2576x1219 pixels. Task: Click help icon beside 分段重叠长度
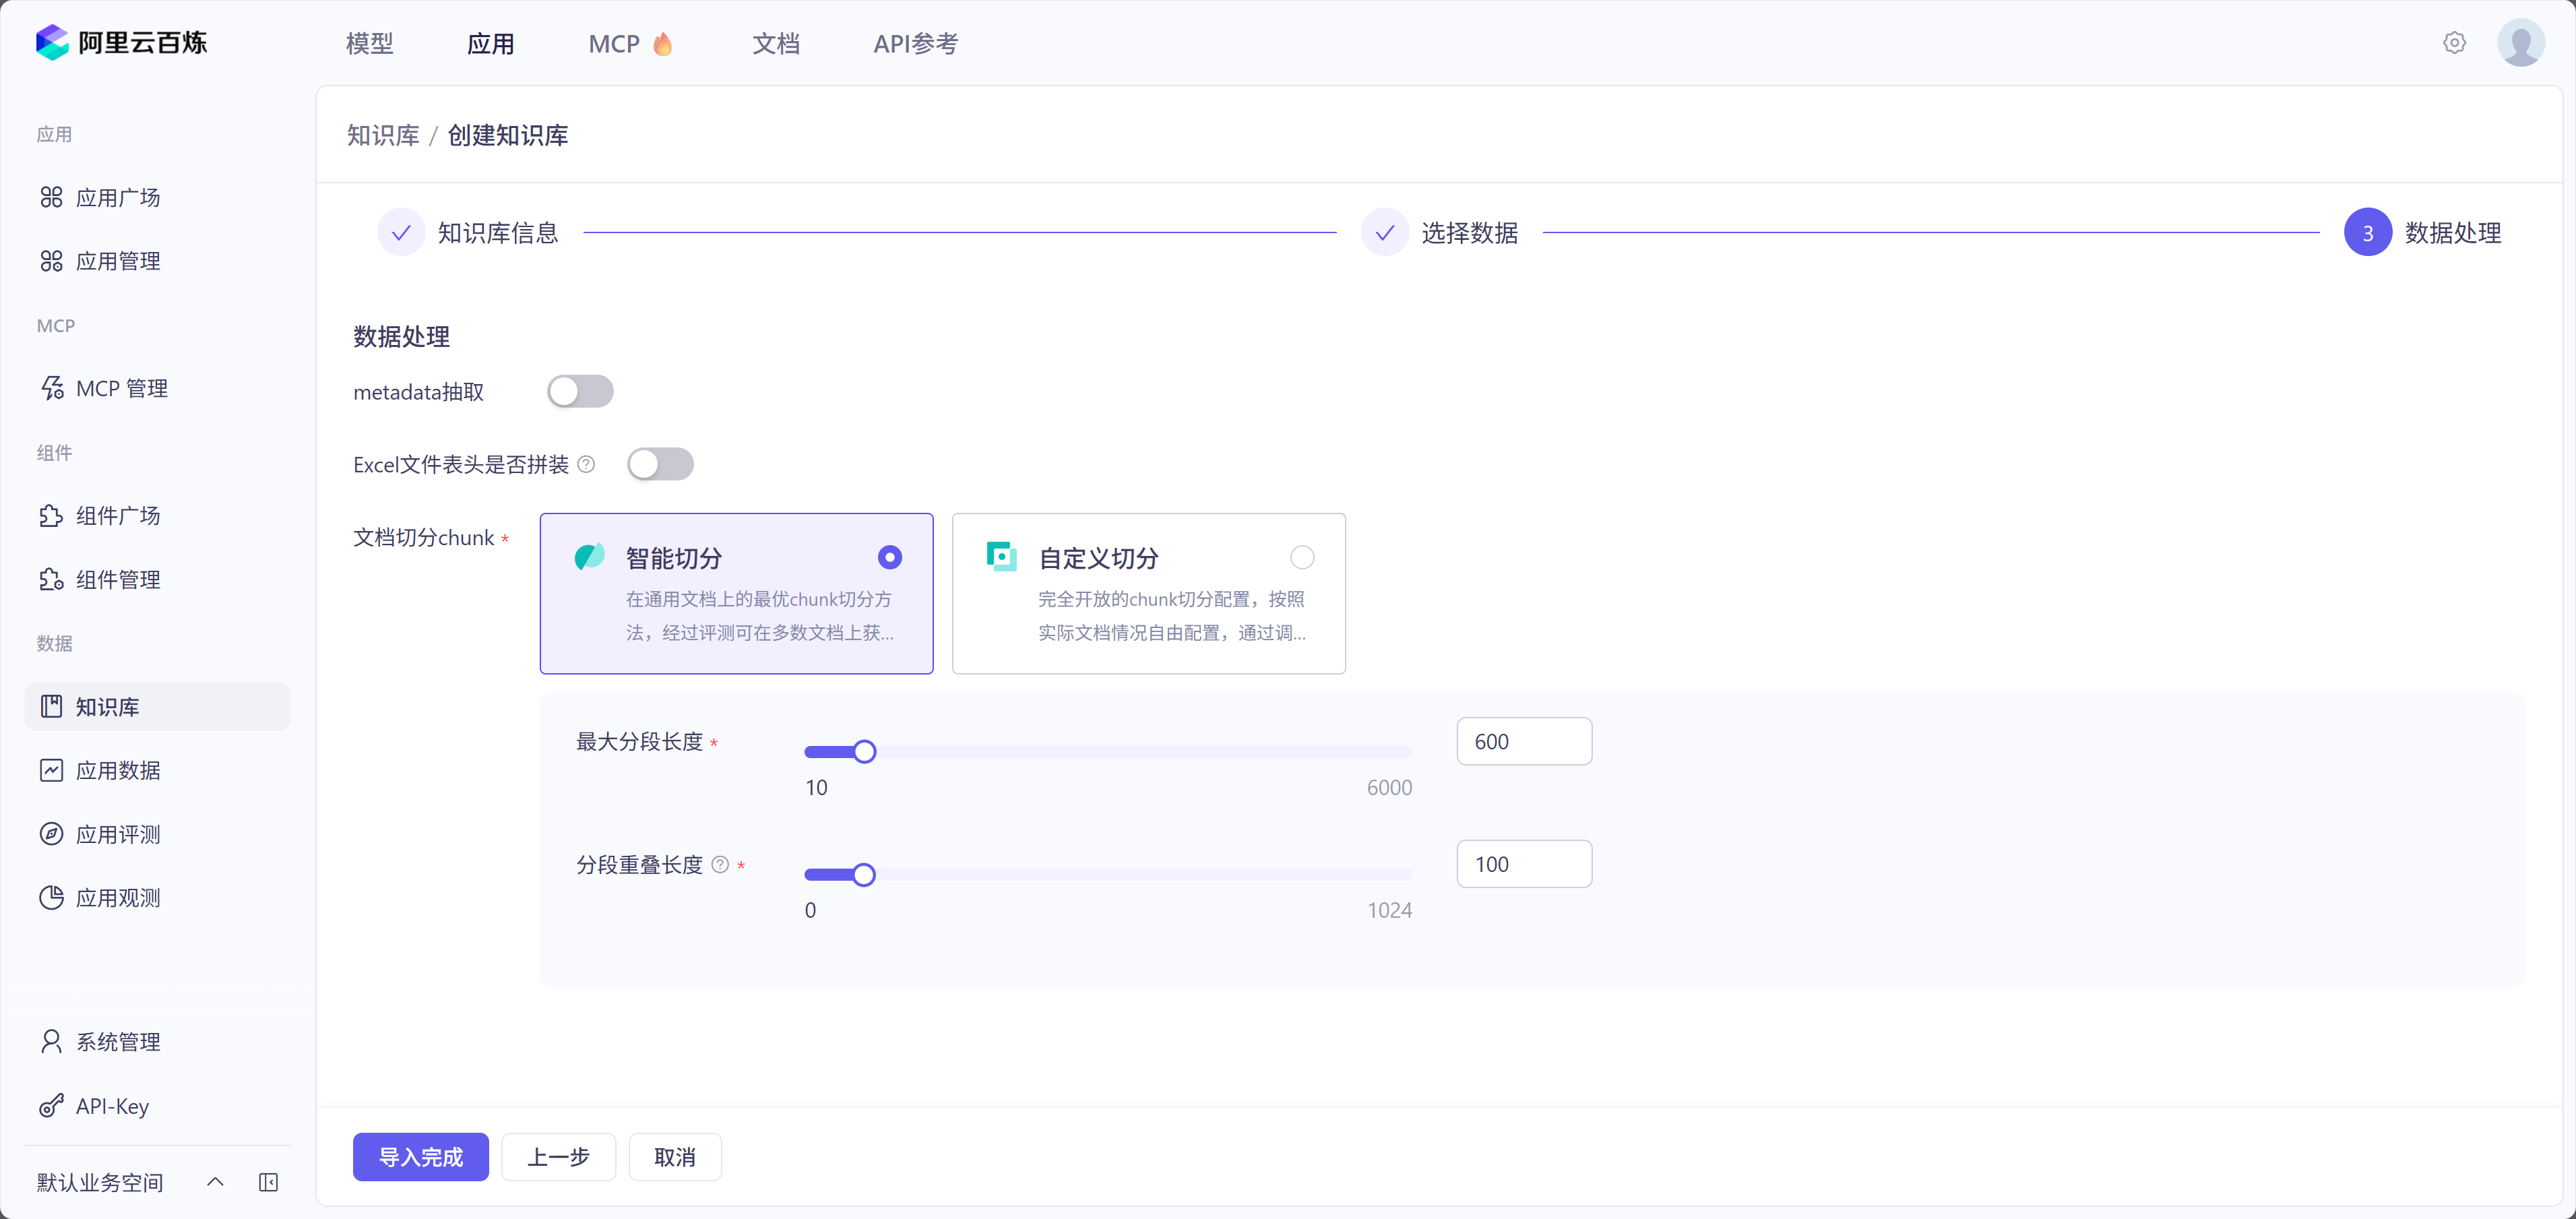click(x=720, y=865)
